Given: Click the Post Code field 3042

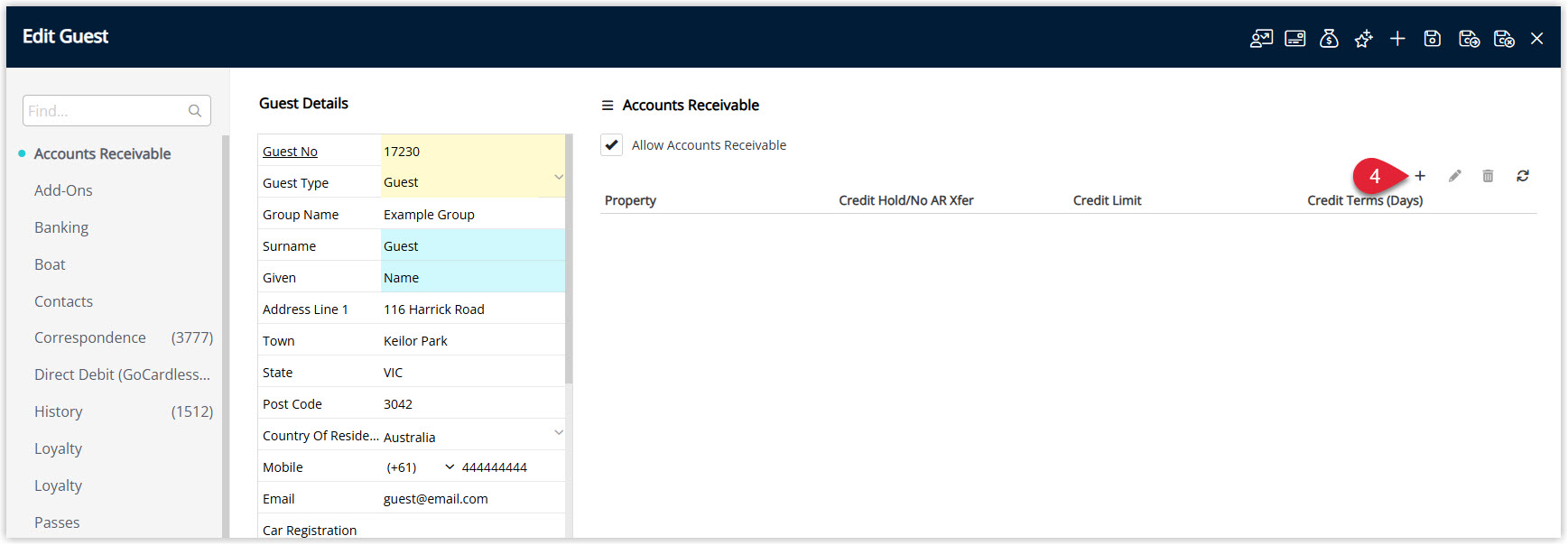Looking at the screenshot, I should coord(472,403).
